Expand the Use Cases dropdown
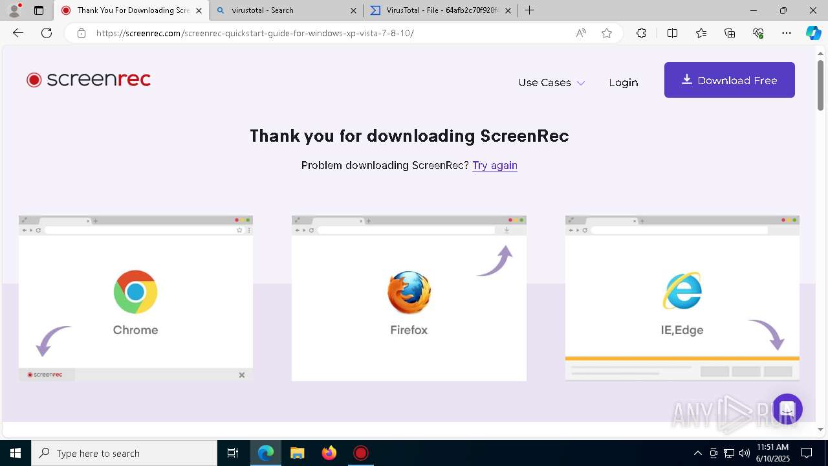Screen dimensions: 828x466 point(551,83)
